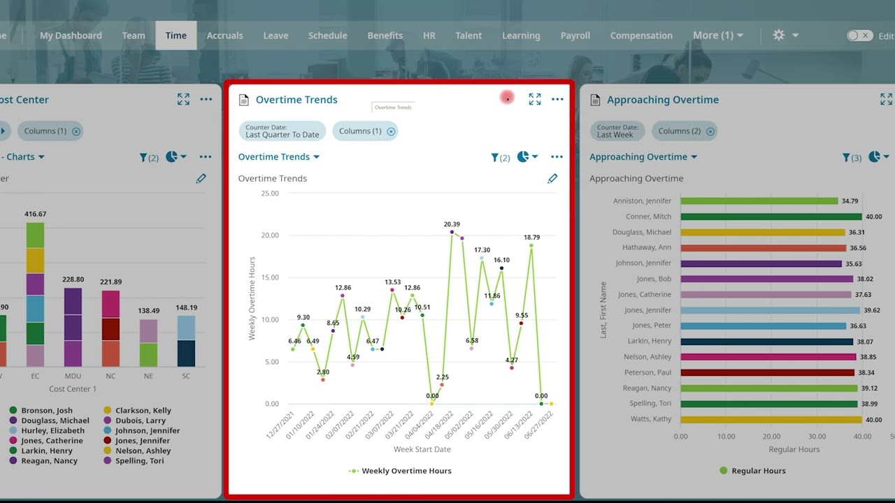Open the Compensation tab
This screenshot has width=895, height=503.
click(641, 36)
